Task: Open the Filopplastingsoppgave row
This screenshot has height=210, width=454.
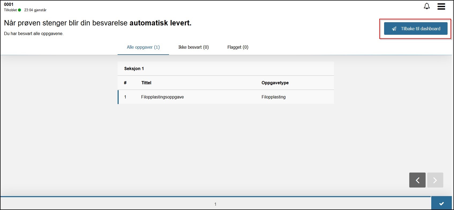Action: click(226, 97)
